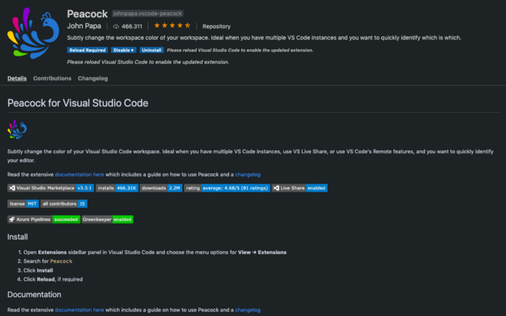The height and width of the screenshot is (316, 506).
Task: Click the Uninstall button
Action: (151, 50)
